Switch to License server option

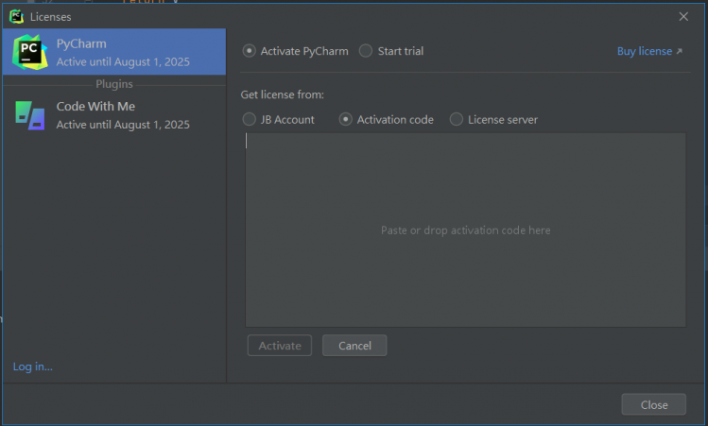(x=457, y=120)
